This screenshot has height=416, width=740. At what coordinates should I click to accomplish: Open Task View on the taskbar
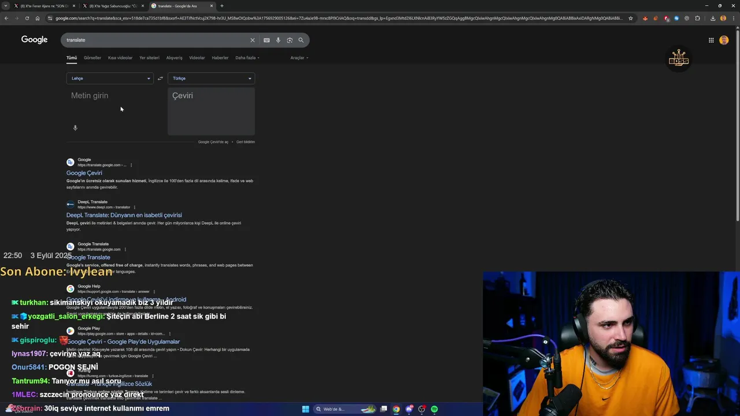(x=383, y=409)
